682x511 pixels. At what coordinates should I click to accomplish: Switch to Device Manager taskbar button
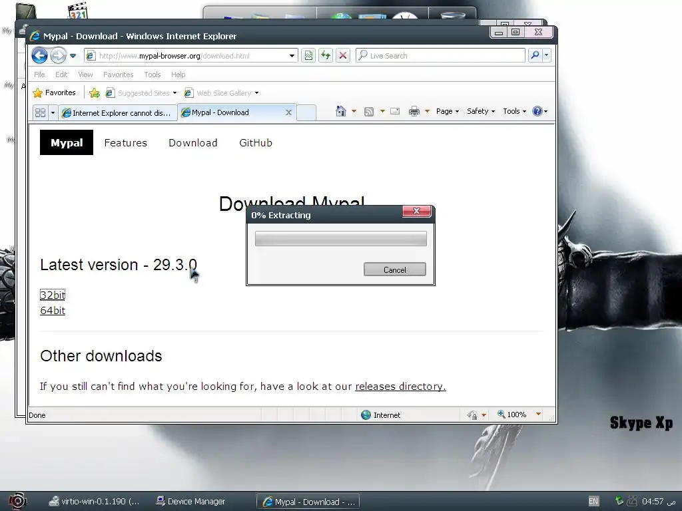coord(191,502)
